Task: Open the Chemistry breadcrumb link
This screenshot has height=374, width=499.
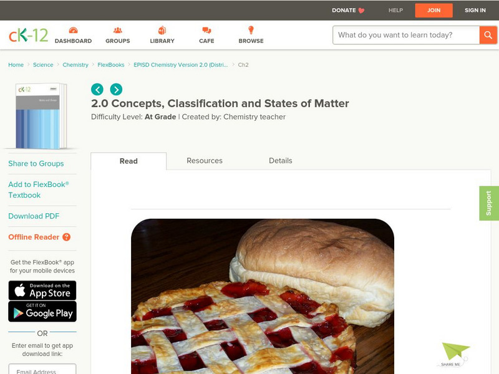Action: click(75, 65)
